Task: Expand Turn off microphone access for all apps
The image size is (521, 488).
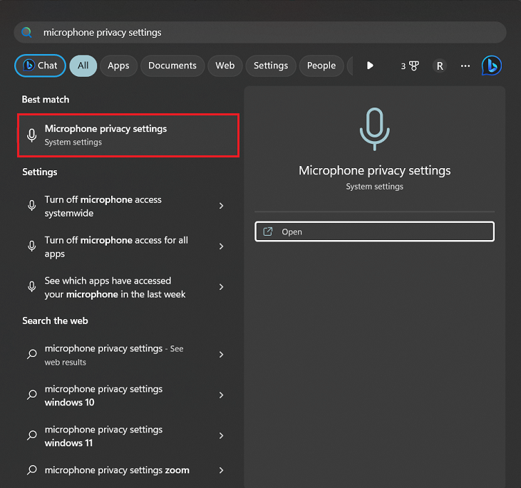Action: (x=221, y=246)
